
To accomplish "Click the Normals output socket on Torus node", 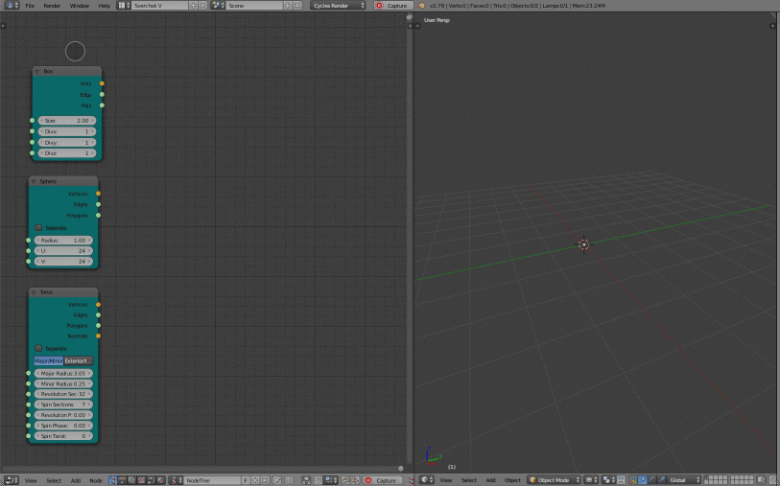I will pyautogui.click(x=98, y=336).
